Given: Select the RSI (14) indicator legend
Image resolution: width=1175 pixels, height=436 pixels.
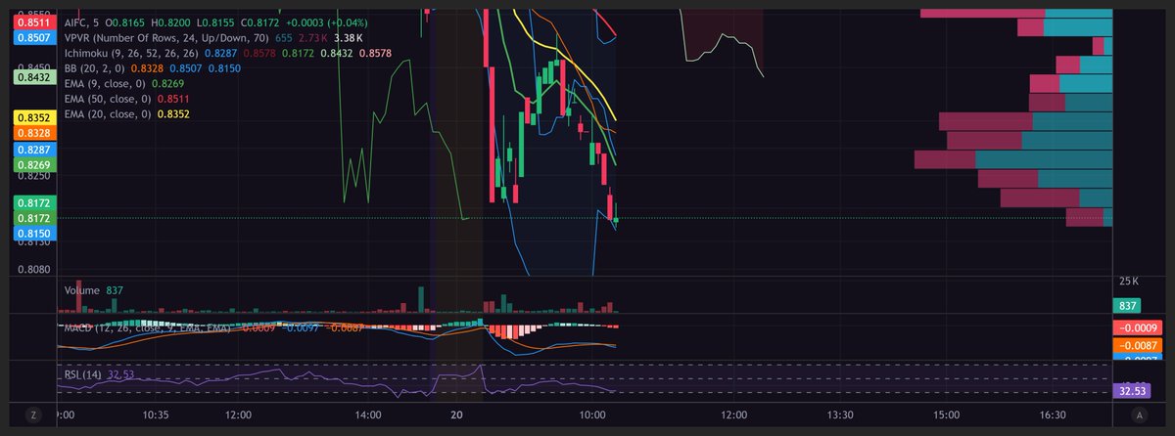Looking at the screenshot, I should pos(84,374).
